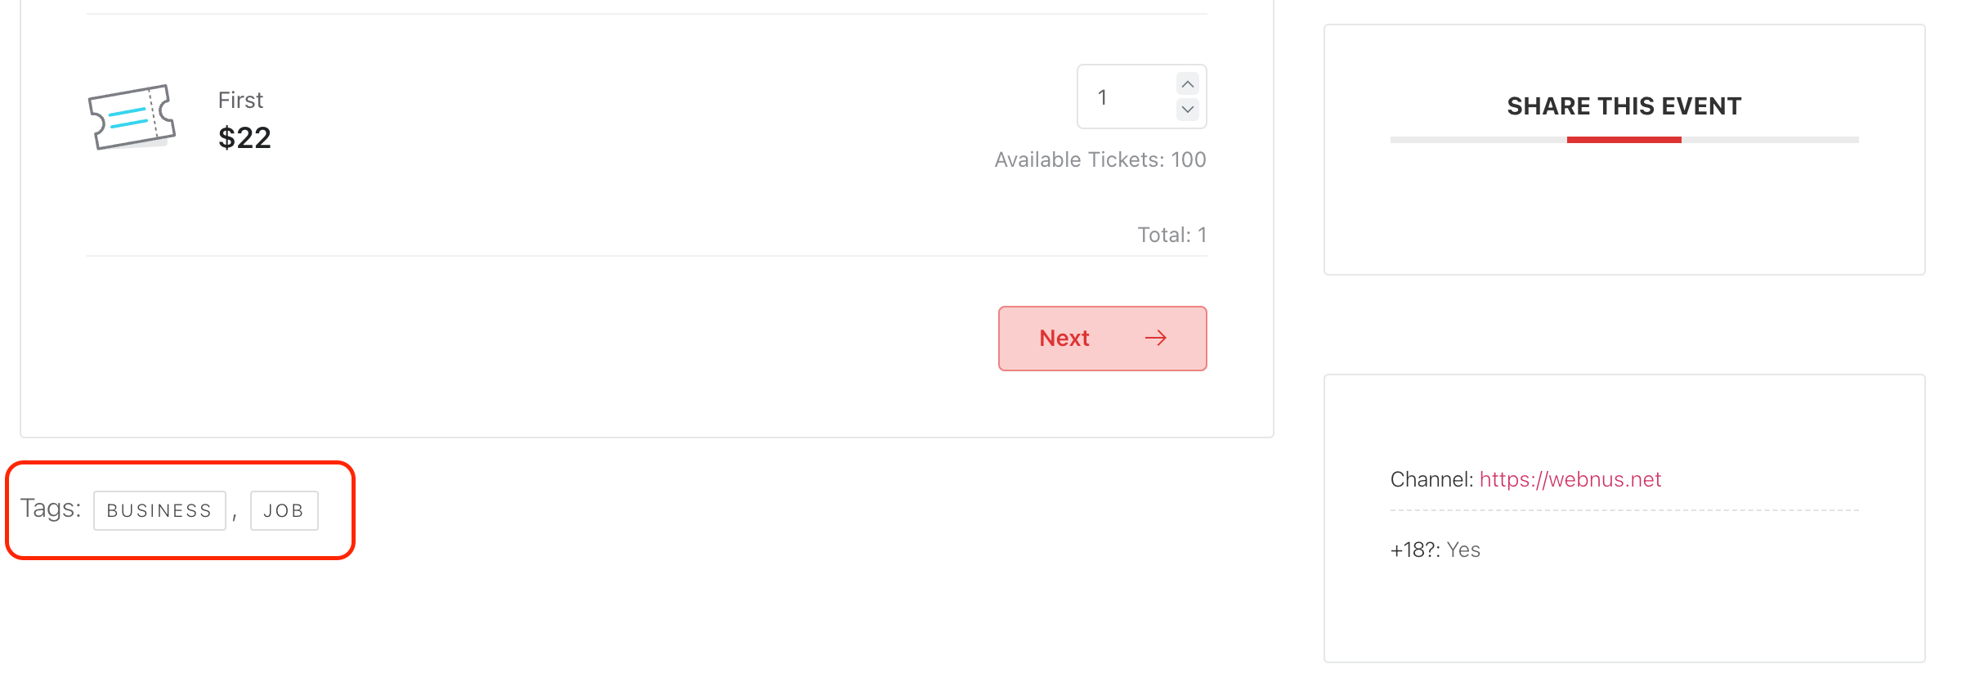Click the ticket icon beside First
The height and width of the screenshot is (700, 1962).
(132, 117)
